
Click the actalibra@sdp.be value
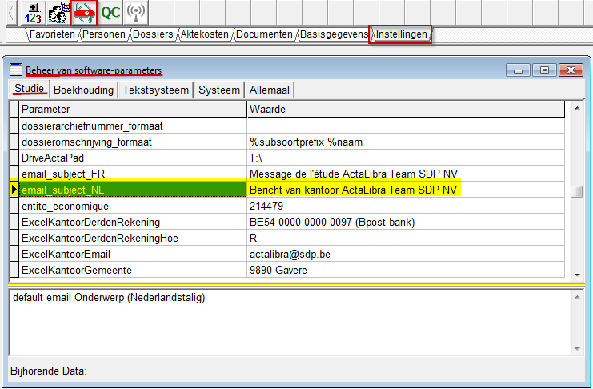(x=406, y=254)
